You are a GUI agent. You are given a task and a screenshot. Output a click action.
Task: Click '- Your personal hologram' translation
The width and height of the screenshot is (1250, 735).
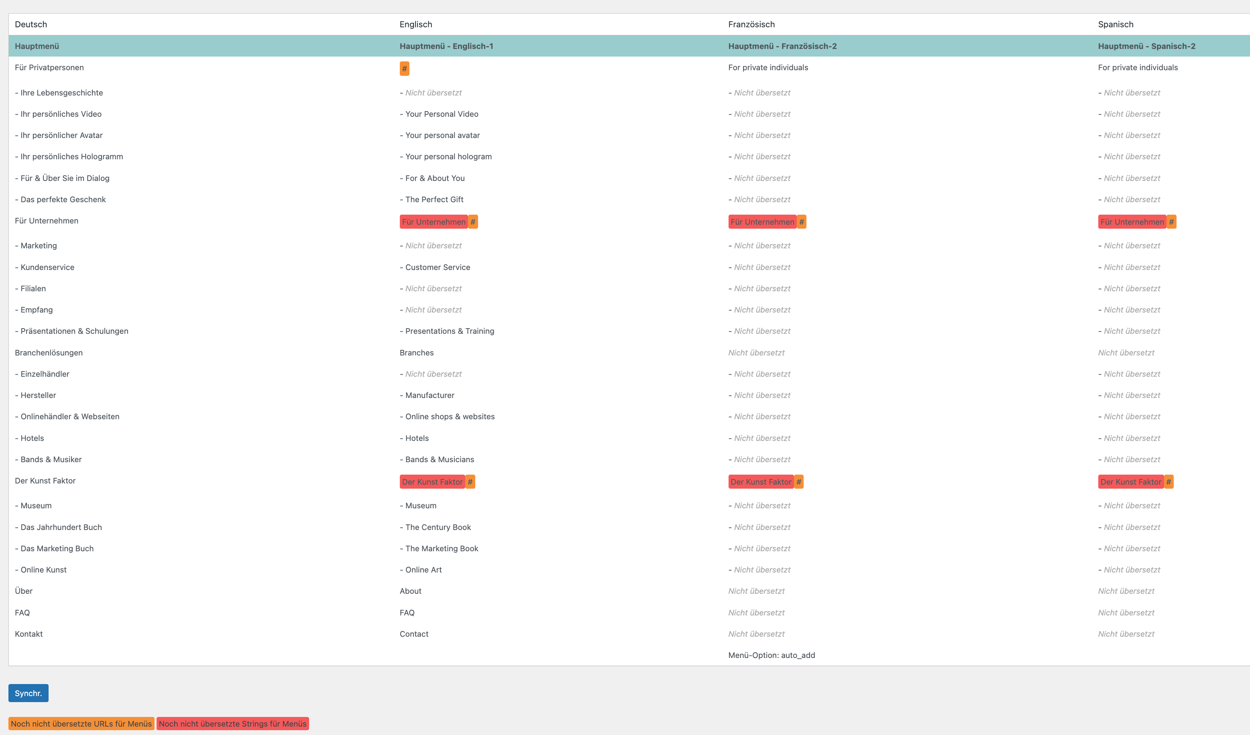pyautogui.click(x=446, y=156)
